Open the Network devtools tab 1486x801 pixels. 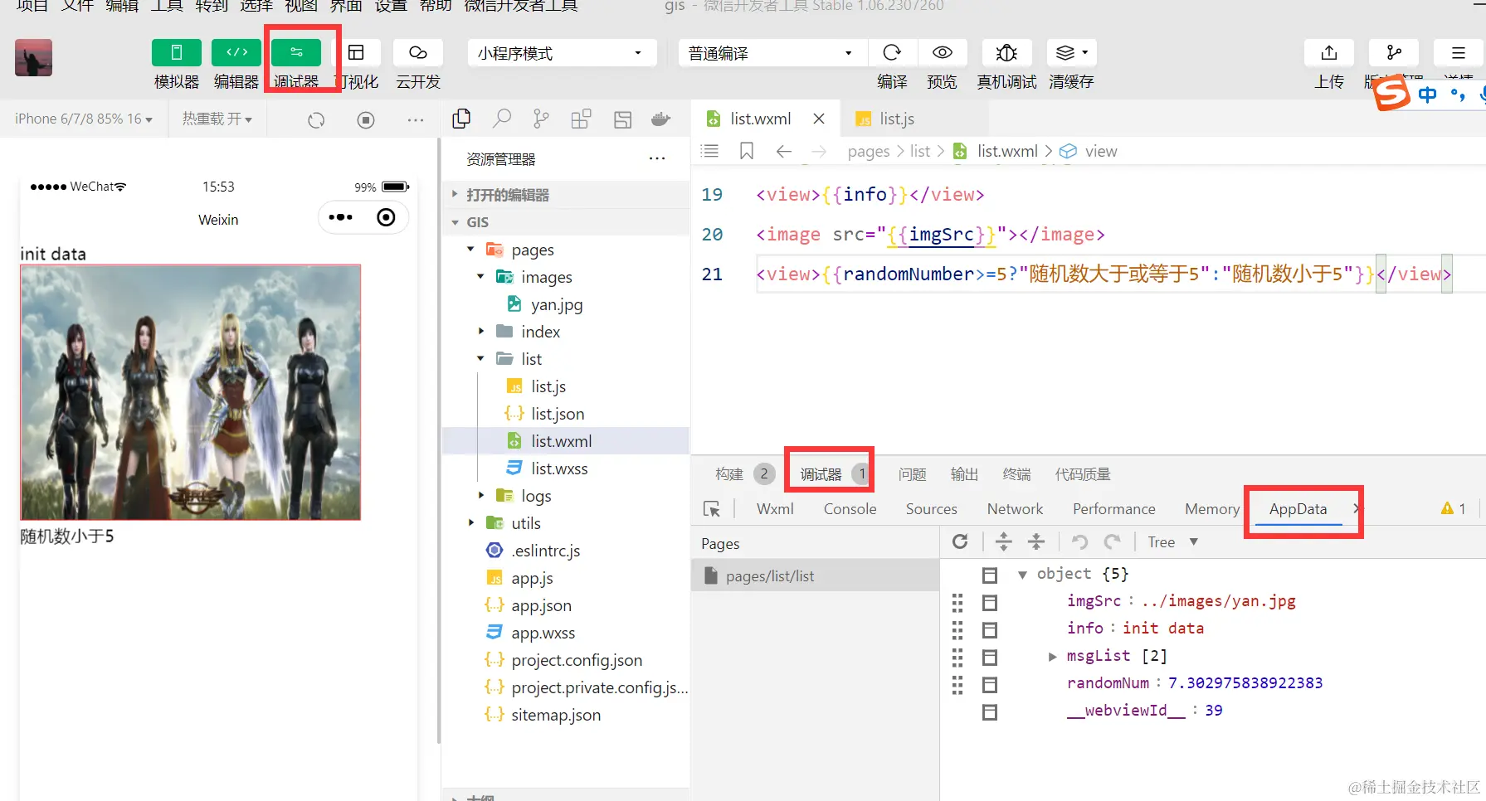(x=1015, y=509)
